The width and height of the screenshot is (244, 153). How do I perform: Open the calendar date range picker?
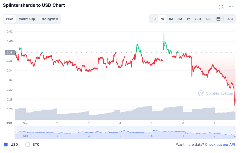pyautogui.click(x=218, y=19)
